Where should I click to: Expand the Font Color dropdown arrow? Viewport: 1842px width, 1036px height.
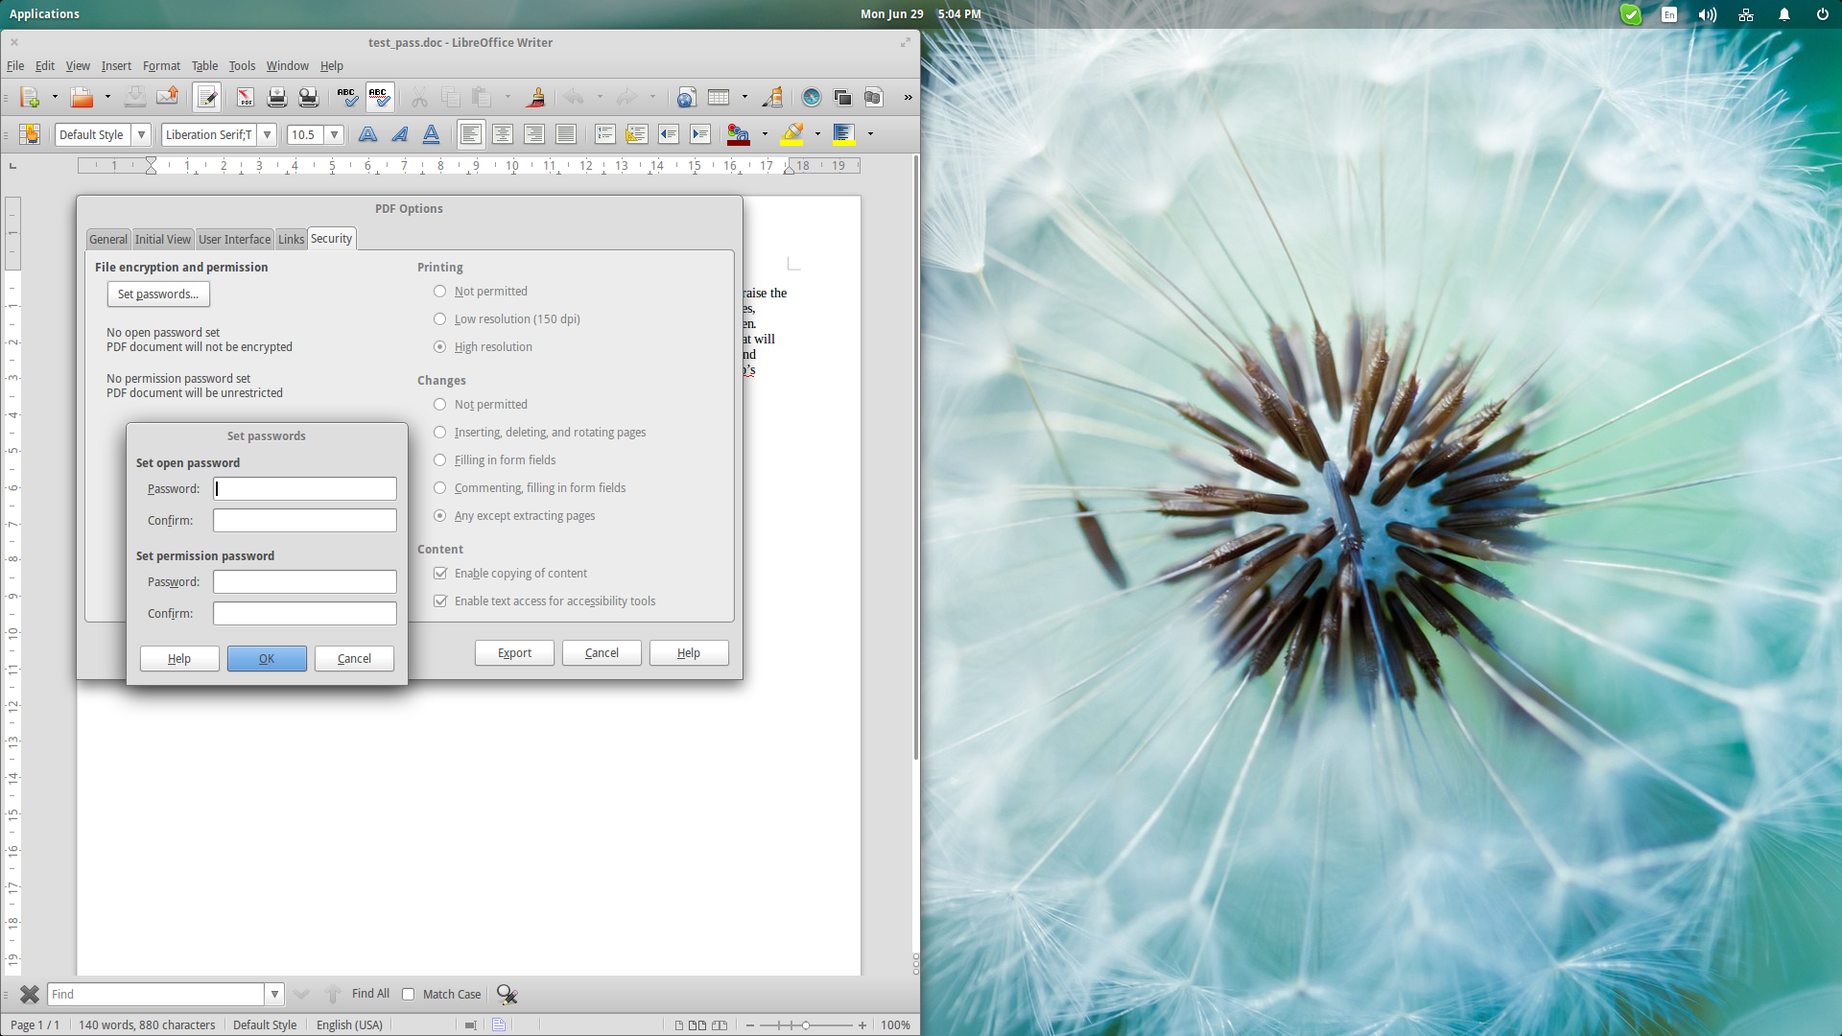[x=765, y=134]
